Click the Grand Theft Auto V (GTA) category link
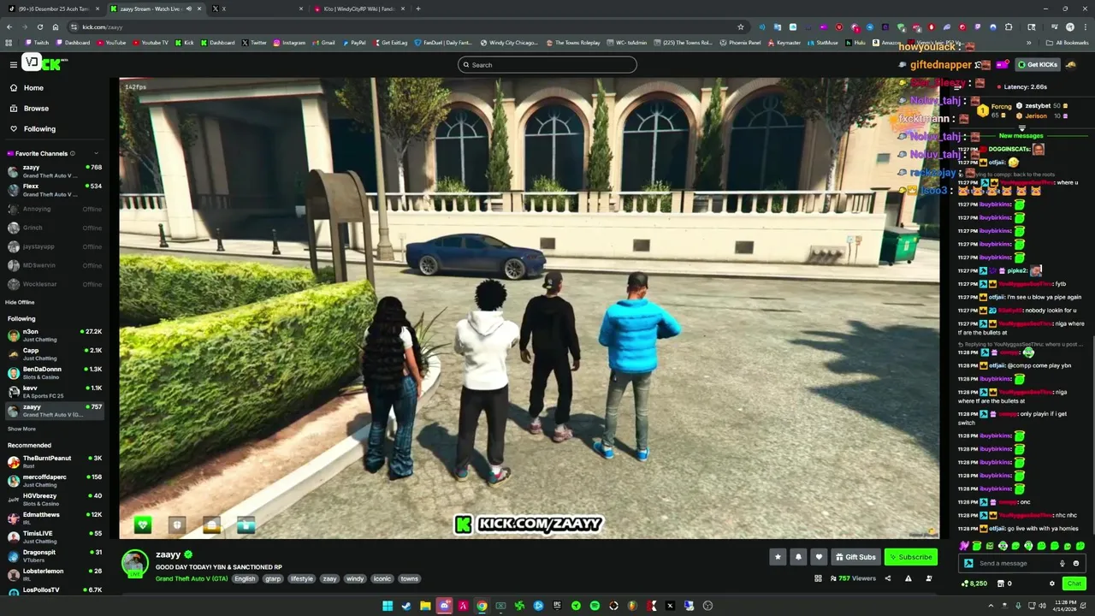The width and height of the screenshot is (1095, 616). click(x=192, y=578)
